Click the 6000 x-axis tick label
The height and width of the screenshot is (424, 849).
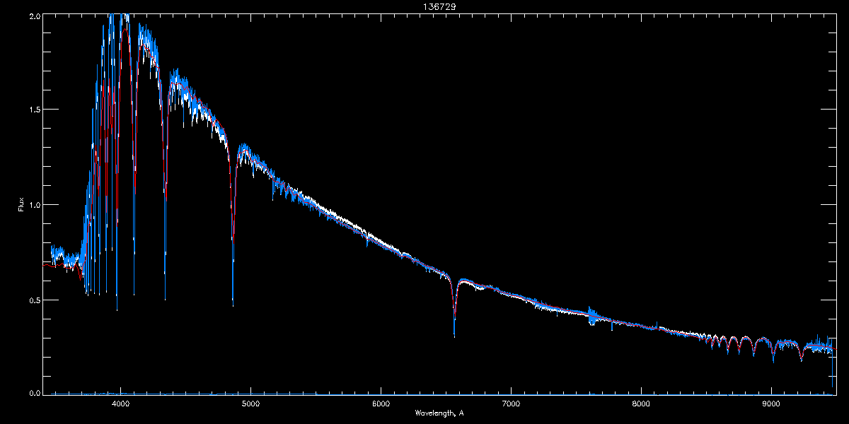point(381,404)
